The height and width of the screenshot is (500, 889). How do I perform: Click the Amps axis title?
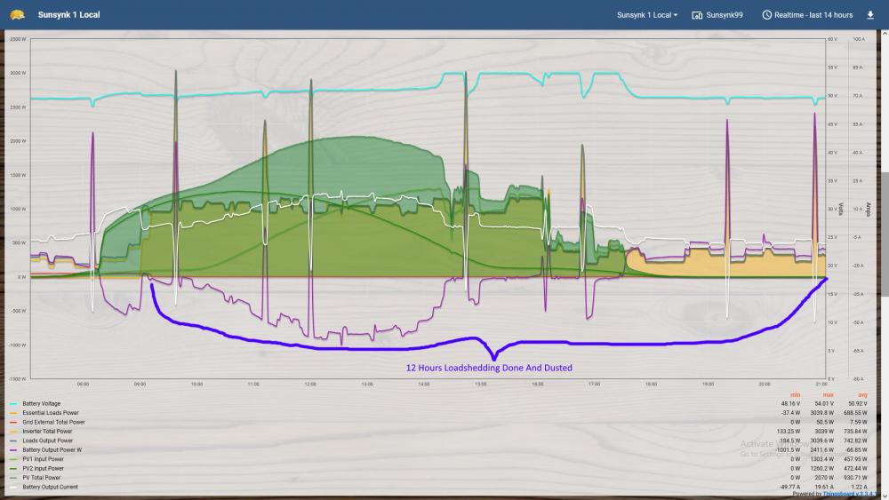(868, 210)
